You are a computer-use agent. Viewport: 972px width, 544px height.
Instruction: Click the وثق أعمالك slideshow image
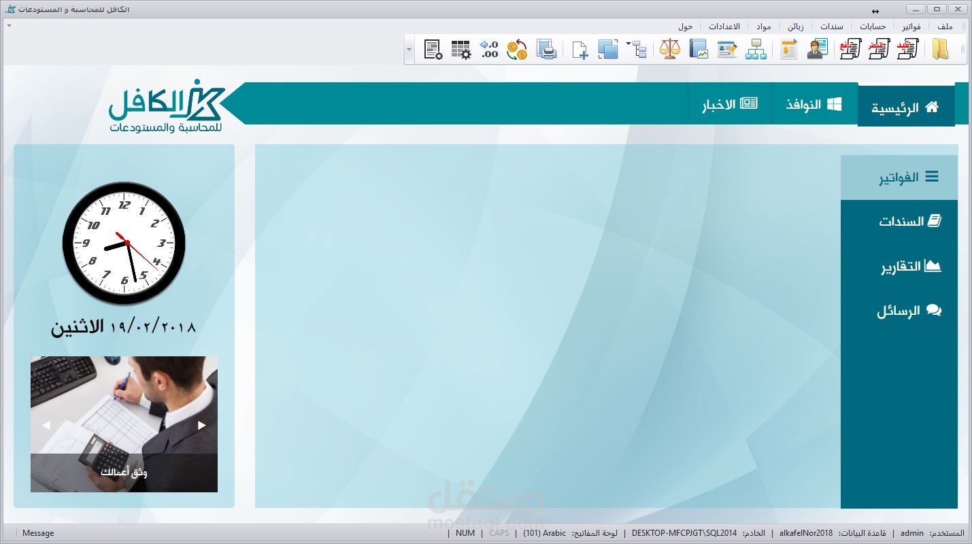pos(124,424)
